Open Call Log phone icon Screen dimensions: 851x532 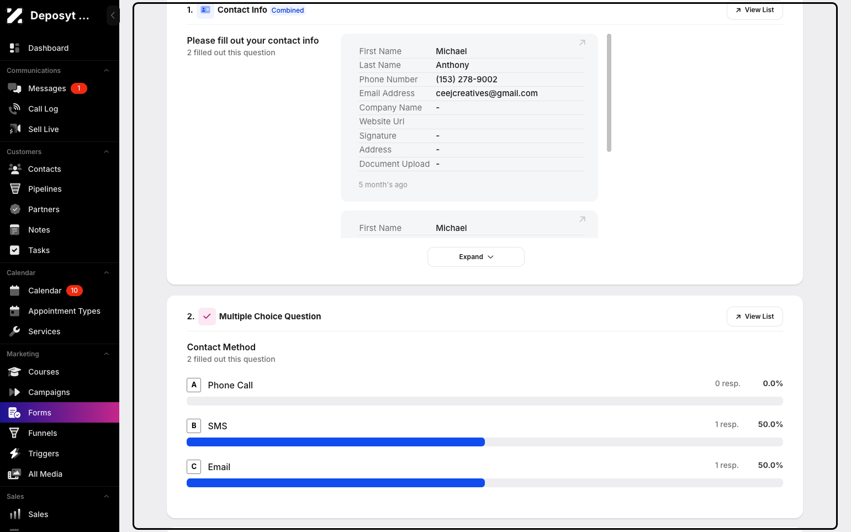(15, 109)
